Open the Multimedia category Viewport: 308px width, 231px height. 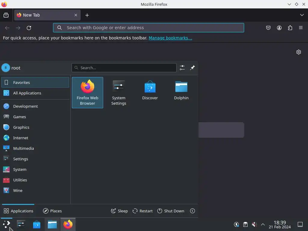point(35,148)
